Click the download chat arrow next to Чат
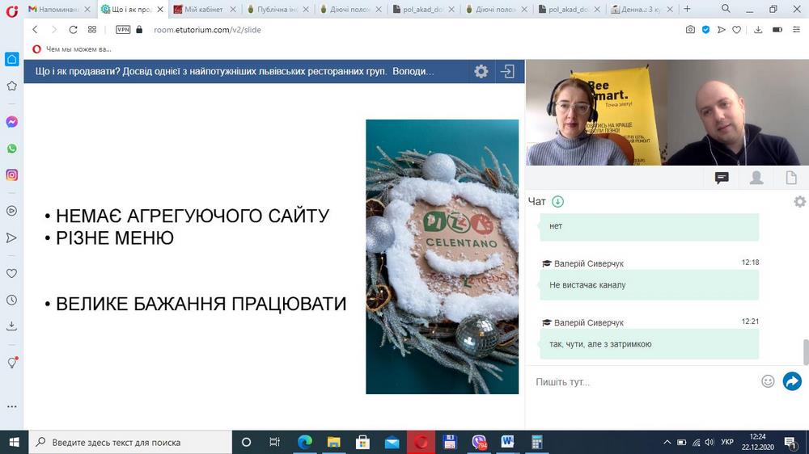This screenshot has height=454, width=809. coord(557,202)
